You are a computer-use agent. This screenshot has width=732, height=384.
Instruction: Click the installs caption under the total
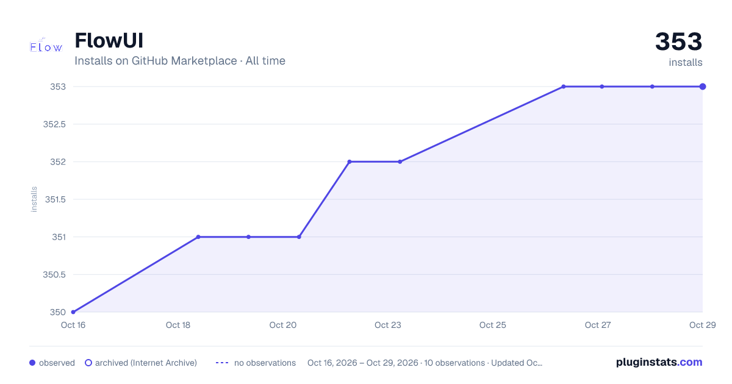click(x=686, y=63)
